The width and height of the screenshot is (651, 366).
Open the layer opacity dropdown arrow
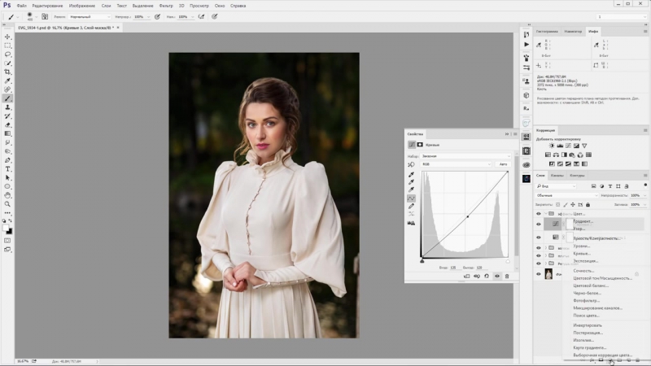coord(645,195)
